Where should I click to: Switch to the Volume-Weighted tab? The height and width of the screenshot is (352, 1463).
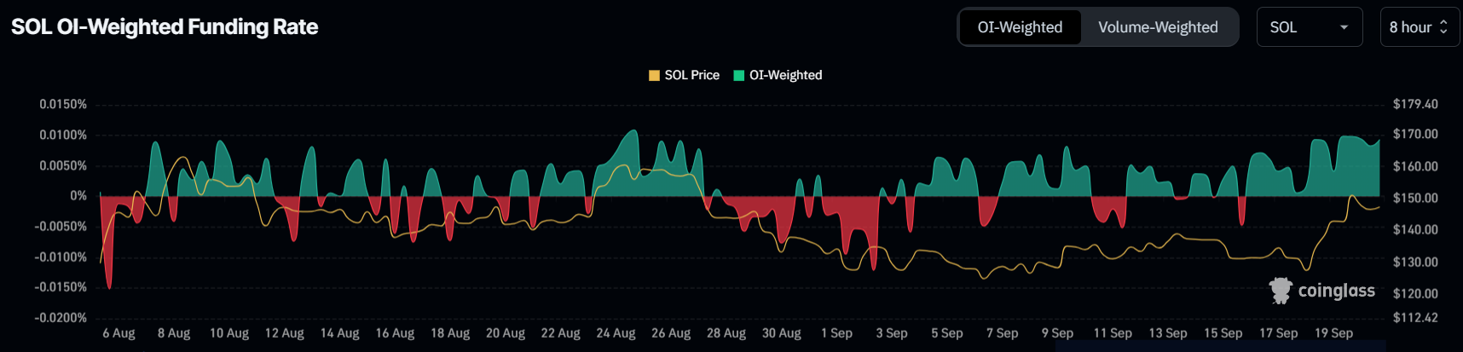pos(1158,27)
